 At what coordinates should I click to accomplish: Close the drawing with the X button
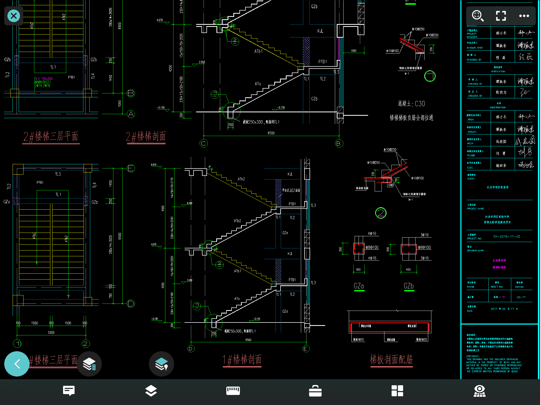(x=14, y=16)
